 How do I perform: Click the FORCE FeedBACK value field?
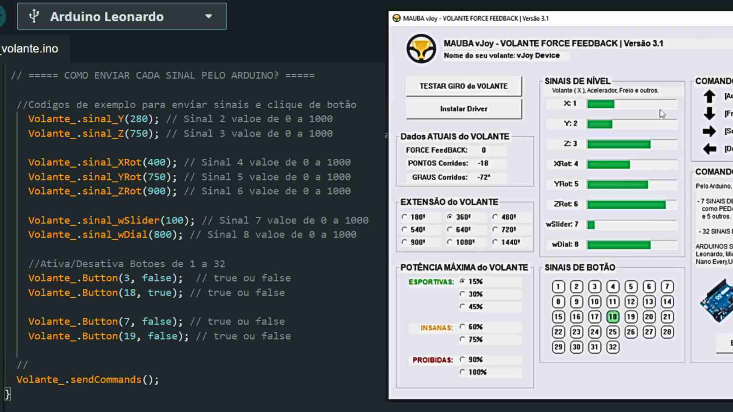[x=484, y=150]
